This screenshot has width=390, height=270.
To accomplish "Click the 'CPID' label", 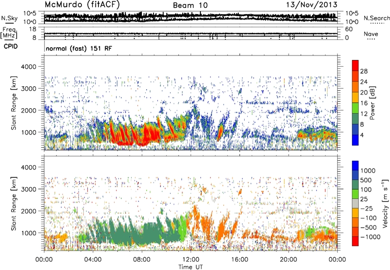I will (x=11, y=46).
